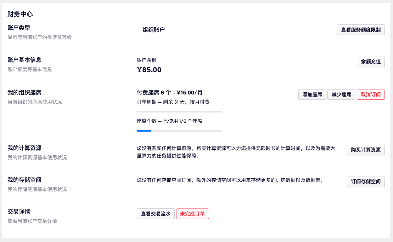Click the 查看服务额度限制 button
This screenshot has height=242, width=393.
coord(360,30)
